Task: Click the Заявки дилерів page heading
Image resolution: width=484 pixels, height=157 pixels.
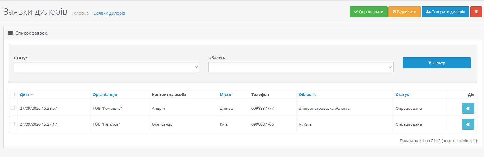Action: (x=35, y=12)
